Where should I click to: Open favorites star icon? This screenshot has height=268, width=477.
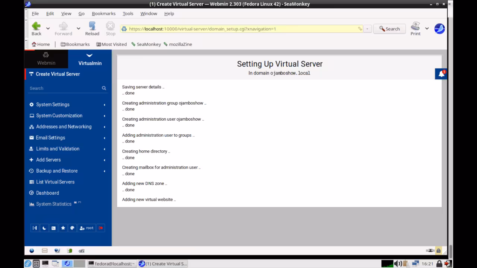pos(63,228)
